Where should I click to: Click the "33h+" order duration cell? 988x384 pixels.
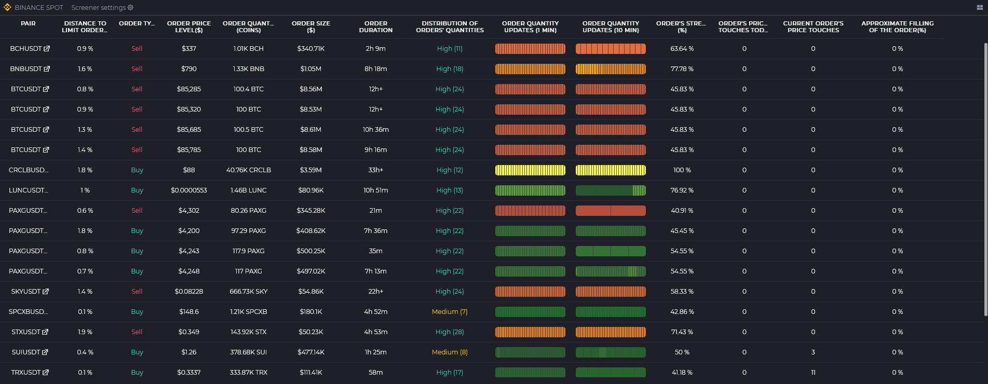click(376, 170)
